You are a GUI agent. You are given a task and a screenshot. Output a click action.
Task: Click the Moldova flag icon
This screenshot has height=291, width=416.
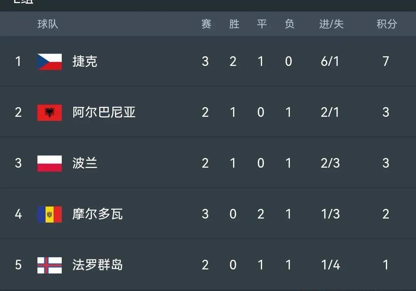point(49,215)
